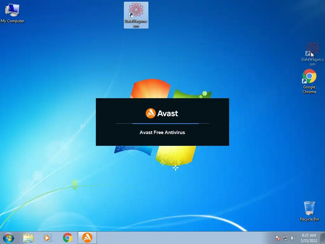Click the Avast taskbar button
Screen dimensions: 325x244
point(87,238)
